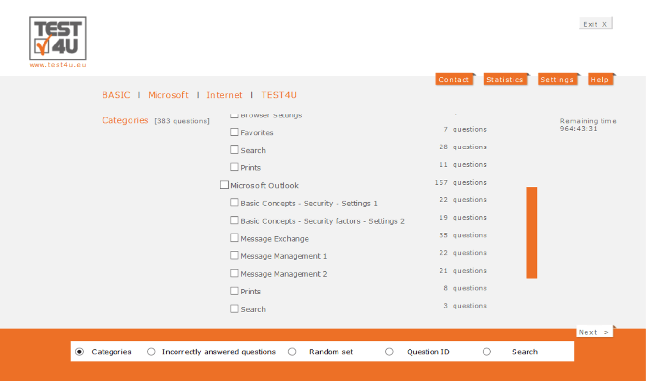Select the Internet tab
The image size is (646, 381).
coord(224,95)
